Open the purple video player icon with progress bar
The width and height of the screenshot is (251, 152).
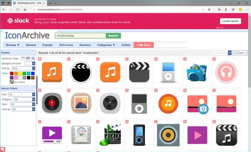52,135
